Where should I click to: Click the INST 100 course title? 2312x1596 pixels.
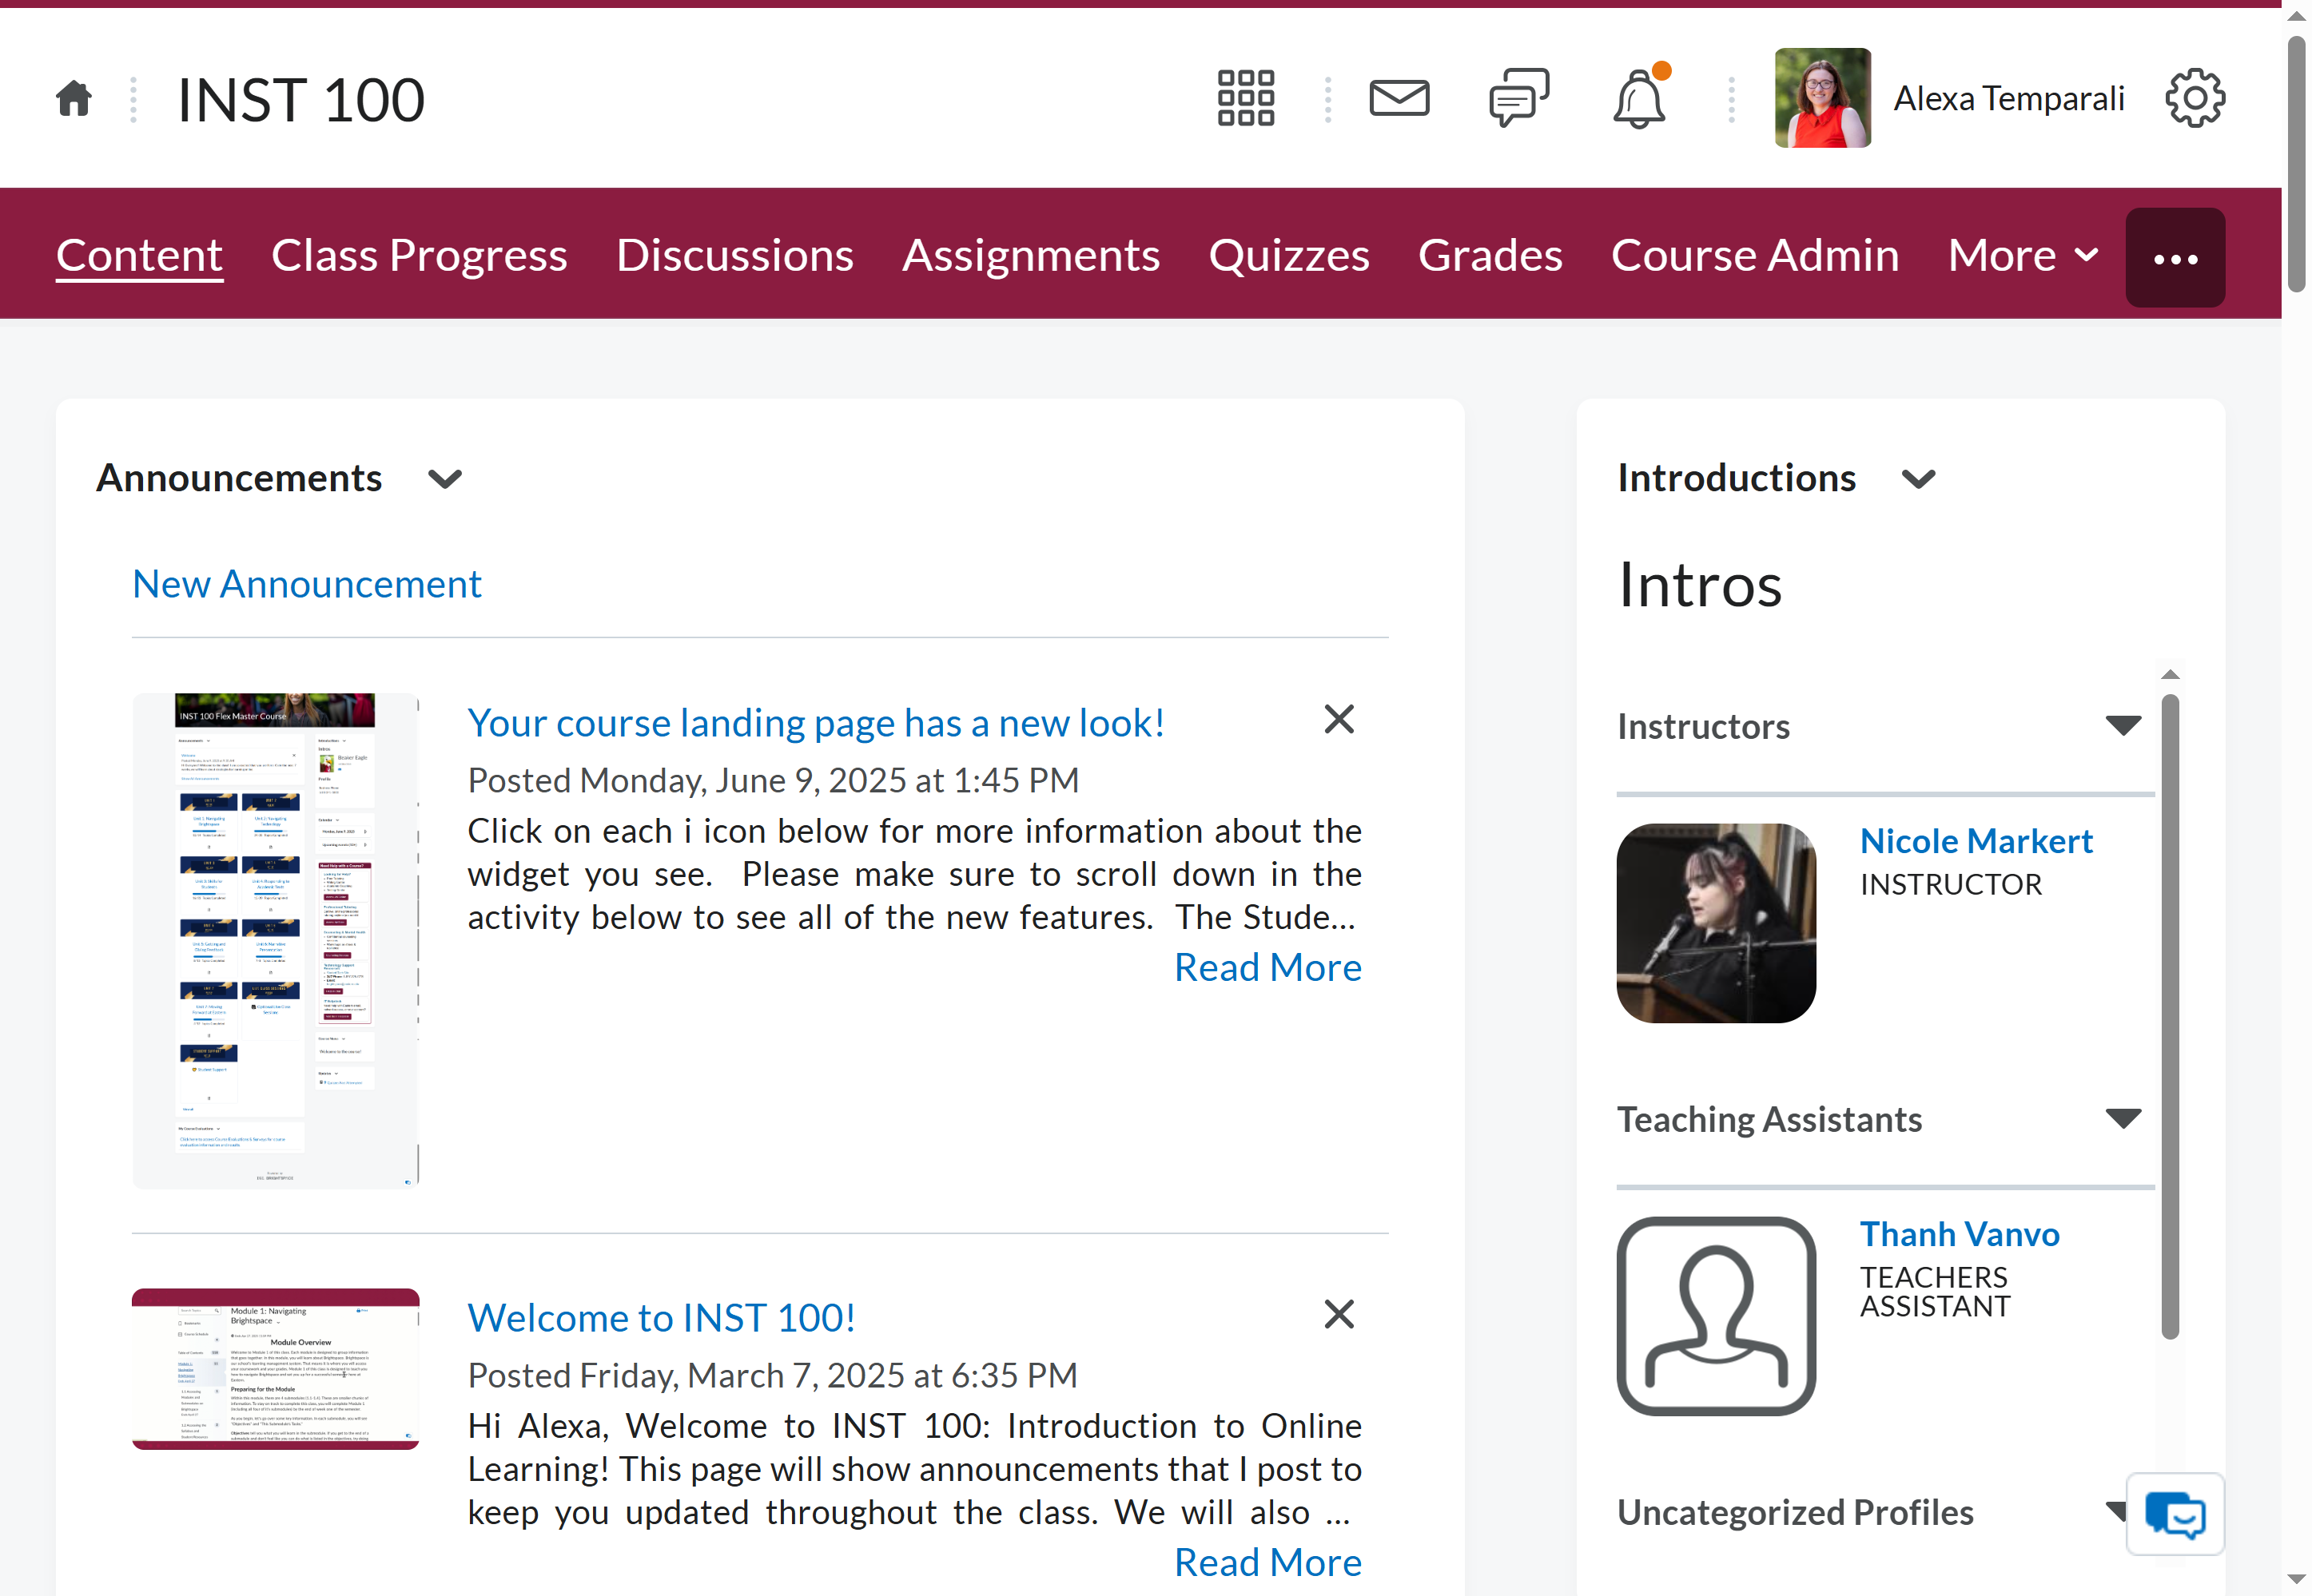point(301,100)
